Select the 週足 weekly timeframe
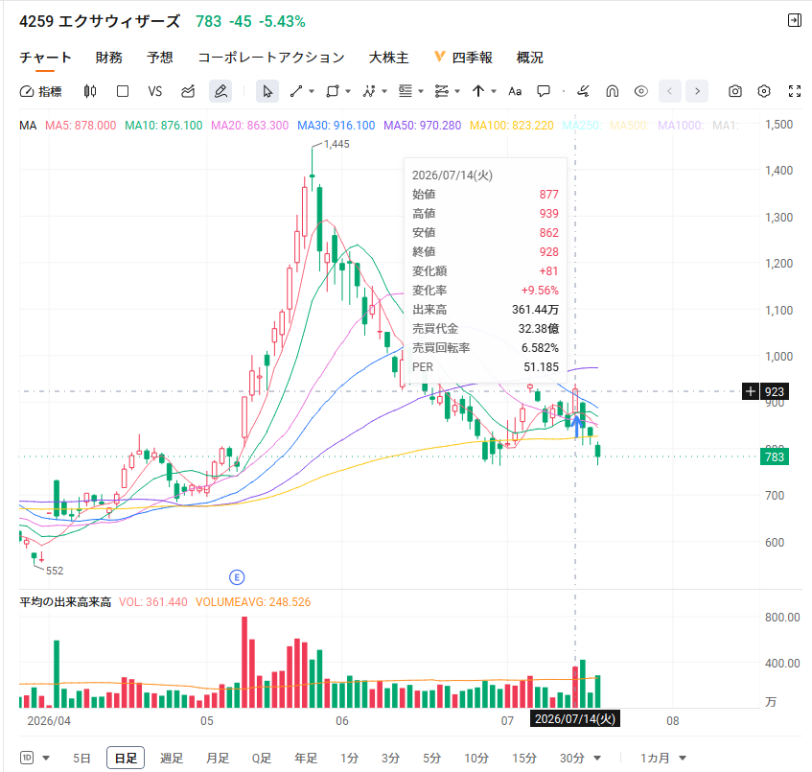The height and width of the screenshot is (772, 812). tap(172, 759)
